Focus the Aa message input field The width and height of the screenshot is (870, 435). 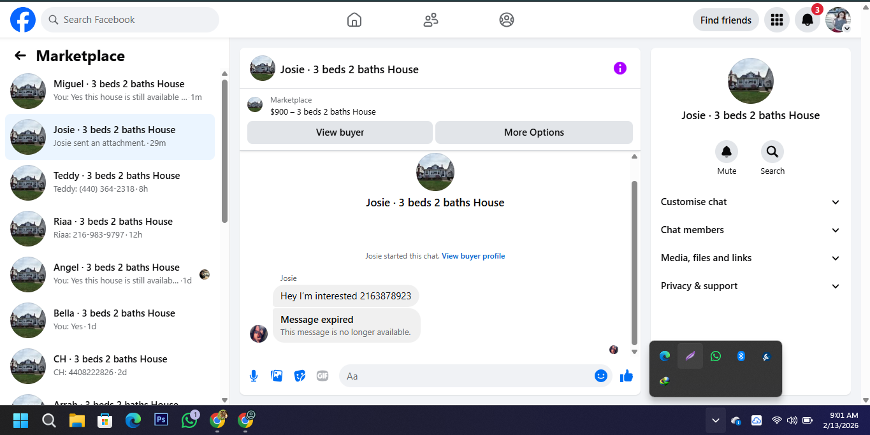point(468,376)
